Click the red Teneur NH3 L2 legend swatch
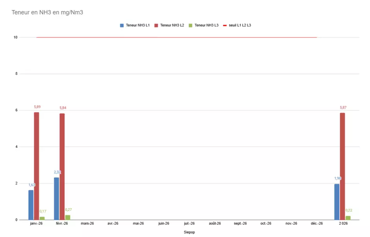The image size is (370, 237). pyautogui.click(x=156, y=25)
